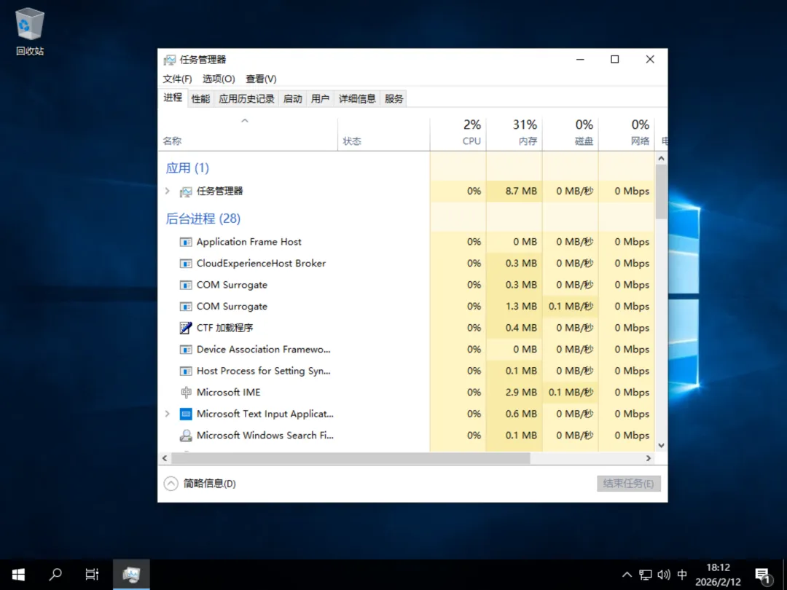787x590 pixels.
Task: Switch to the 用户 tab
Action: point(320,99)
